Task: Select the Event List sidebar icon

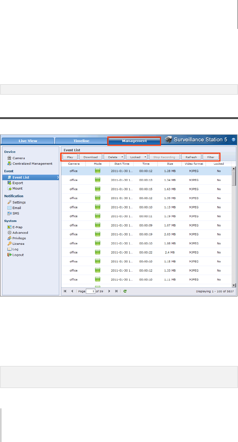Action: 9,177
